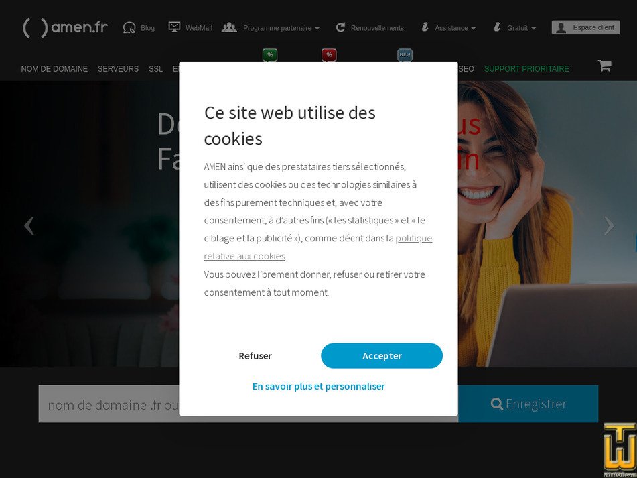Decline cookies with the Refuser button
This screenshot has height=478, width=637.
tap(255, 356)
